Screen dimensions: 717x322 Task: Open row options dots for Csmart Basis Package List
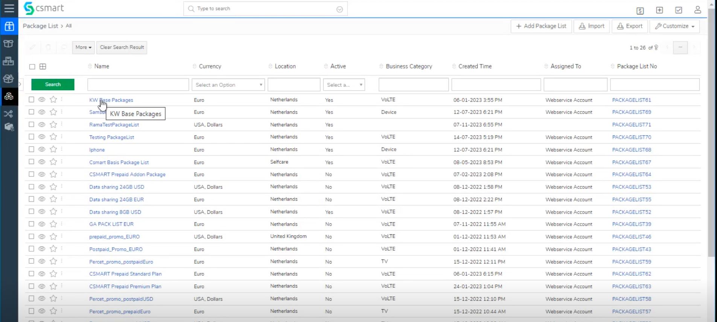(62, 162)
